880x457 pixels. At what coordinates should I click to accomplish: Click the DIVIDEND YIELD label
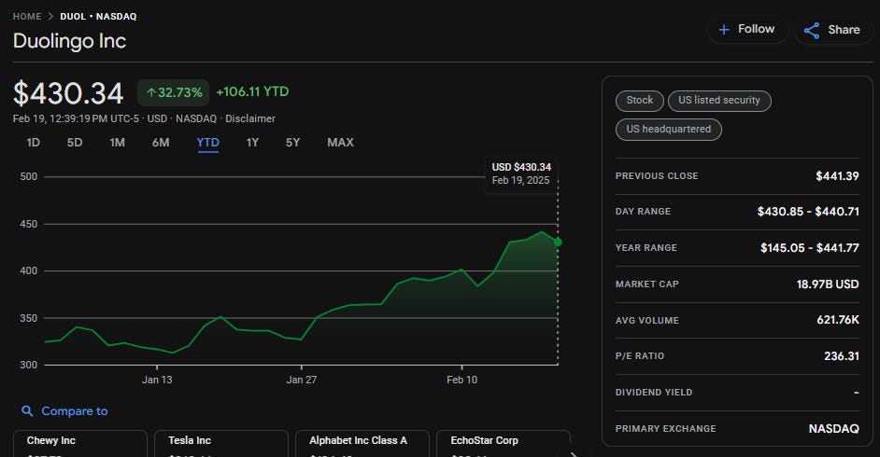654,392
